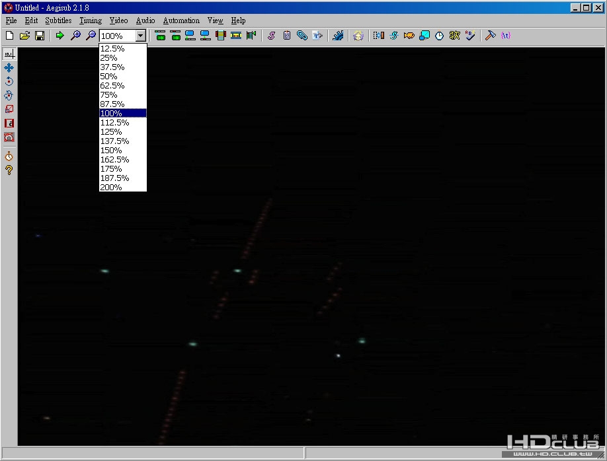Run the Spell Checker
Screen dimensions: 607x461
pyautogui.click(x=470, y=36)
